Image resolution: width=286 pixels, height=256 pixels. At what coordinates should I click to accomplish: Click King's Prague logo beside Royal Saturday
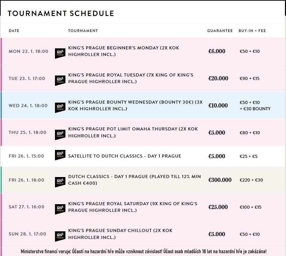point(60,209)
